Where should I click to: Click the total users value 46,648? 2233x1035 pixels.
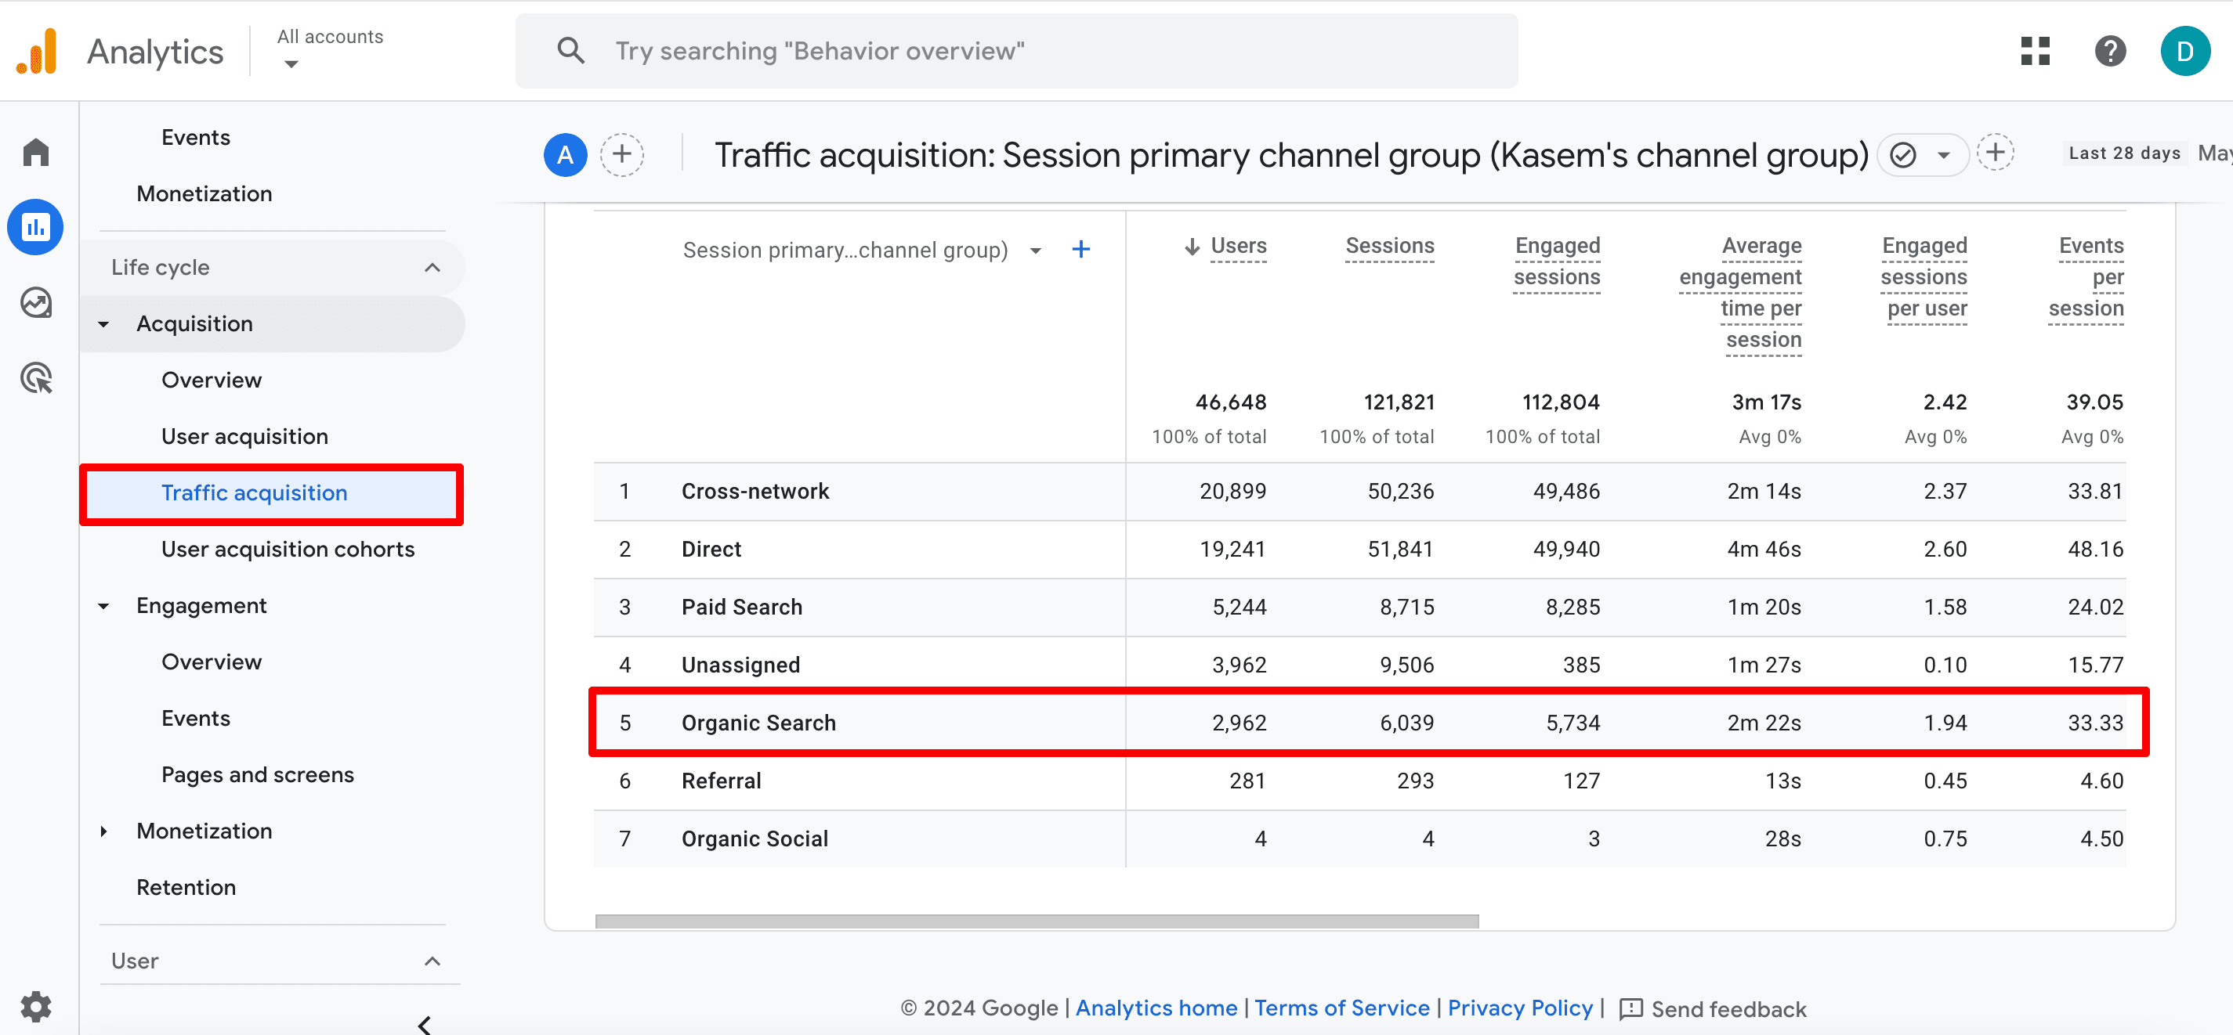point(1231,402)
